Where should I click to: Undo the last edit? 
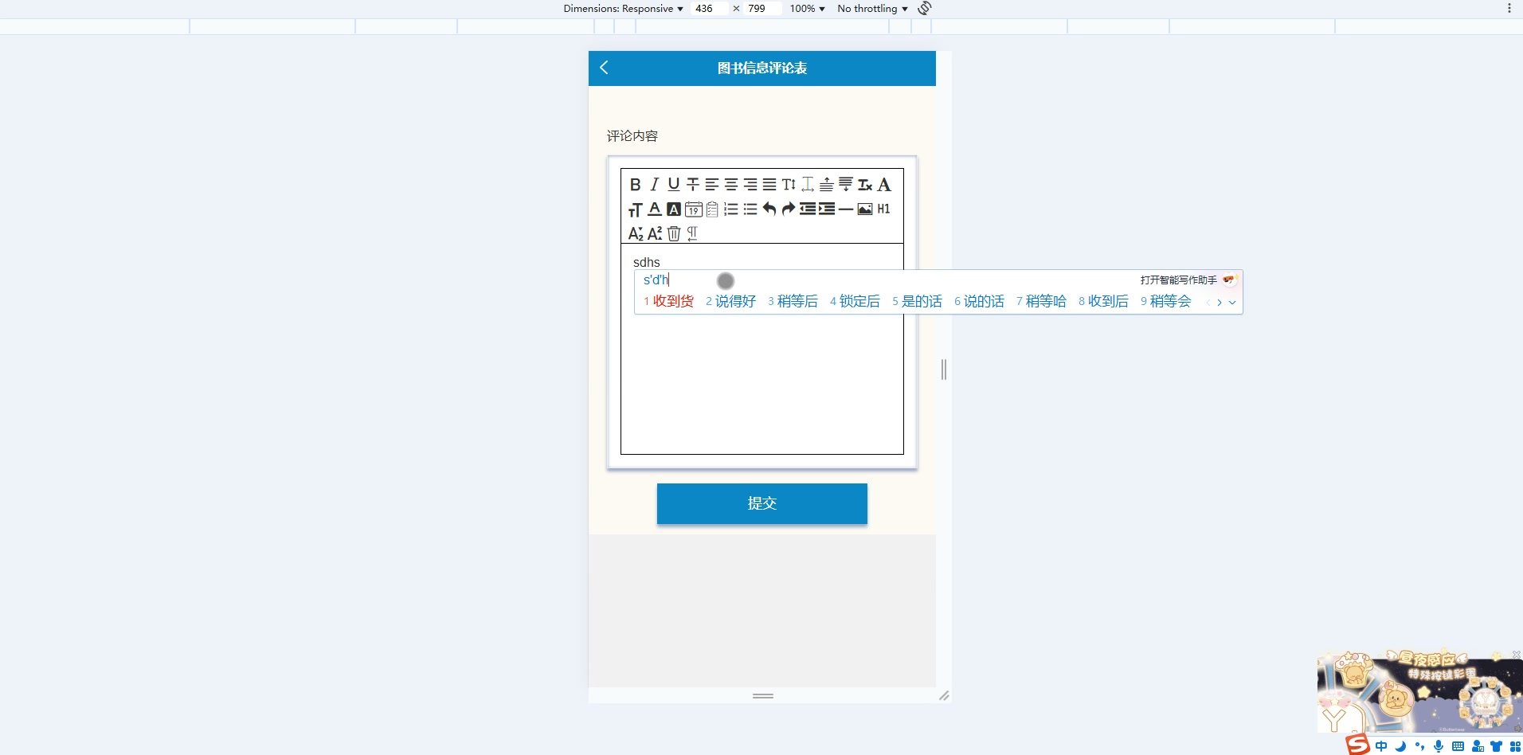769,209
